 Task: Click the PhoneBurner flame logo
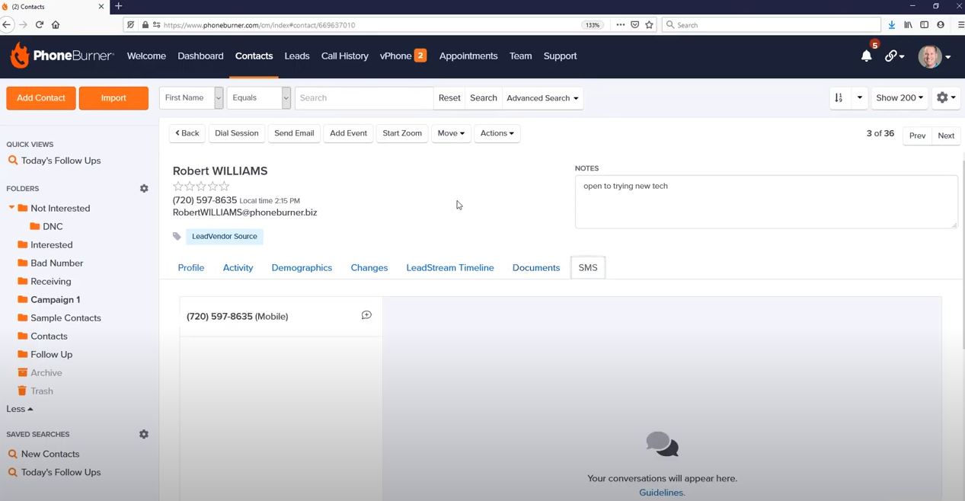tap(20, 56)
